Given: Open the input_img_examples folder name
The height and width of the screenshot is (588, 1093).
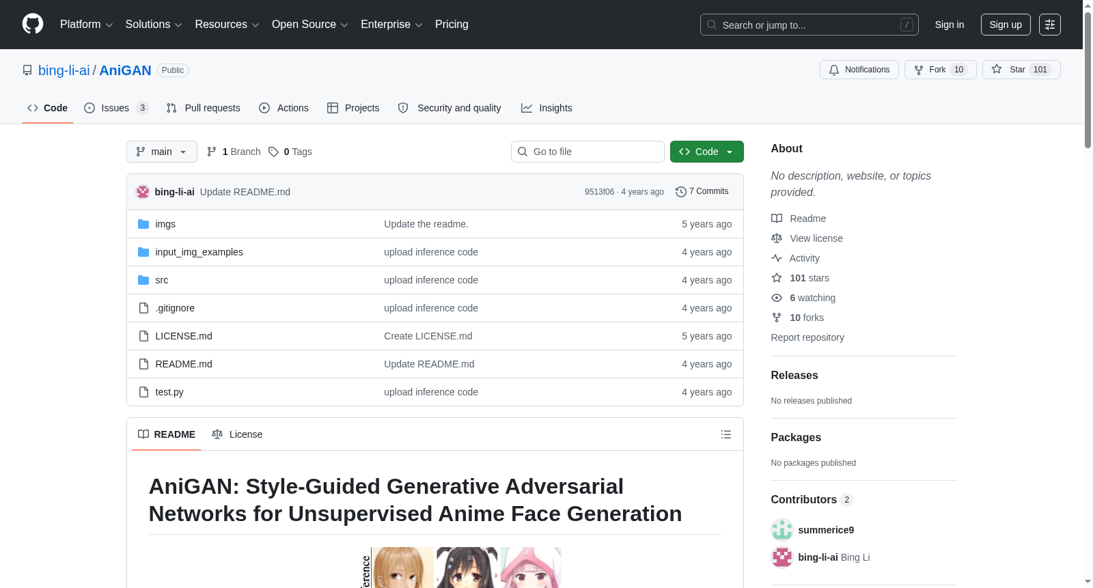Looking at the screenshot, I should point(199,252).
